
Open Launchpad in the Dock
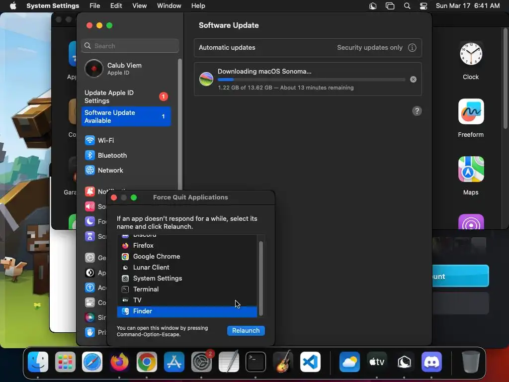65,362
